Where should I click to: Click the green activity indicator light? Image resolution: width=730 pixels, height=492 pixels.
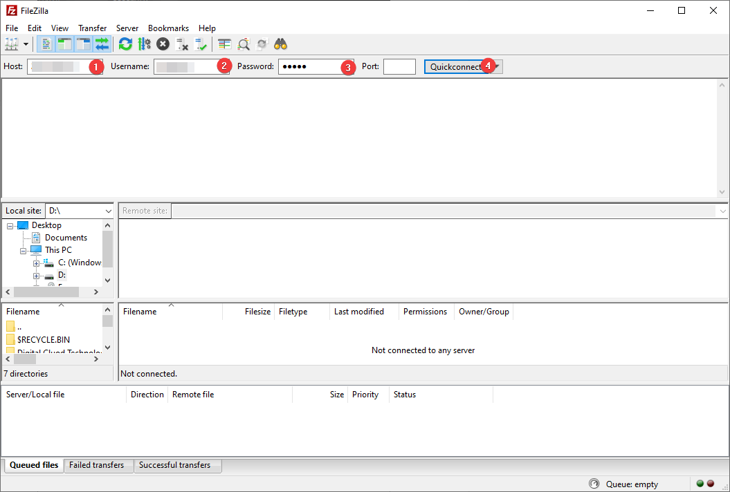click(x=700, y=484)
